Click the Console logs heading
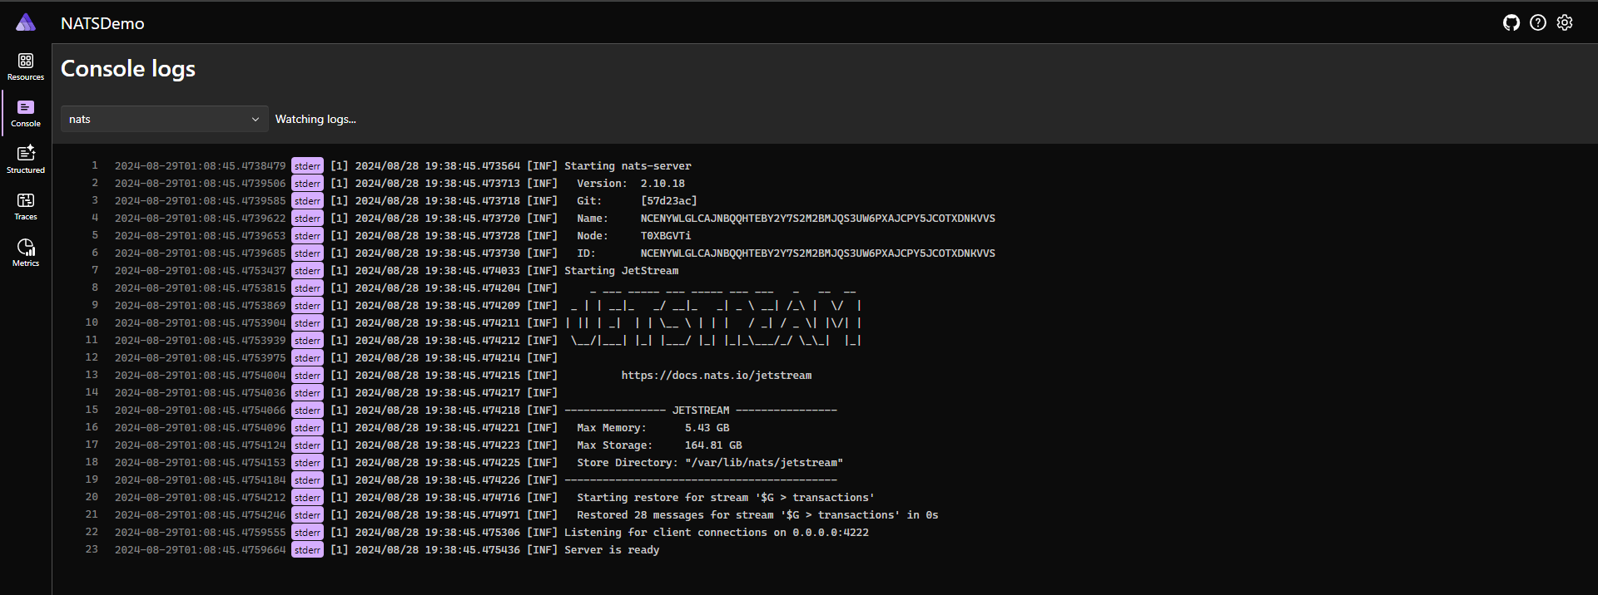 pos(128,68)
